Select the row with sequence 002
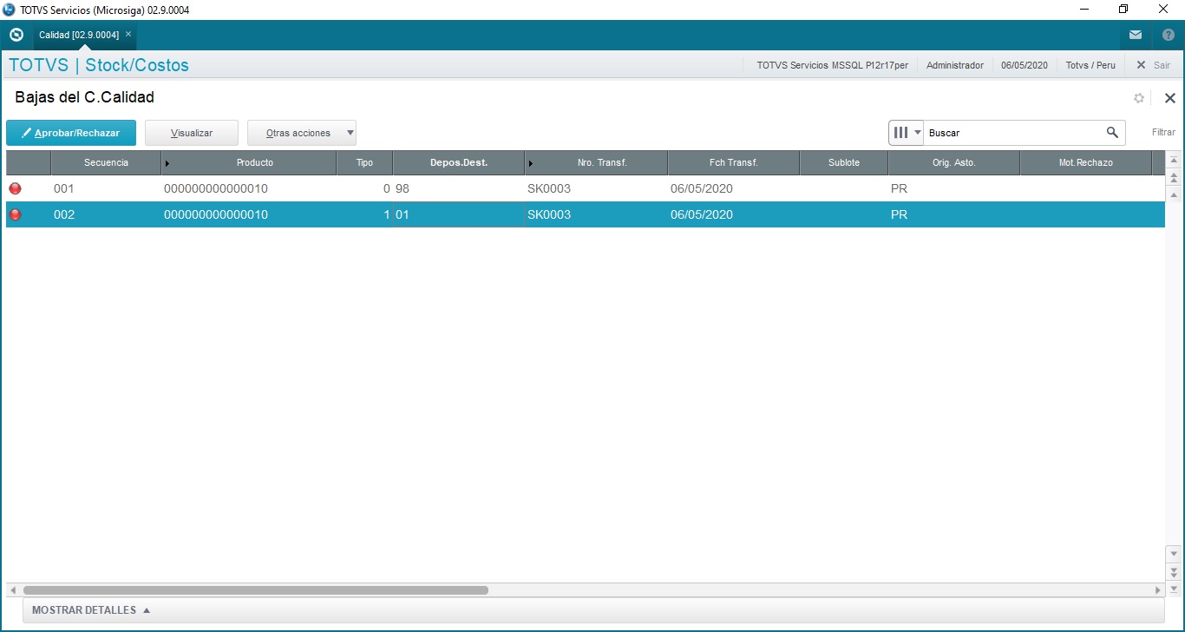 [x=585, y=214]
